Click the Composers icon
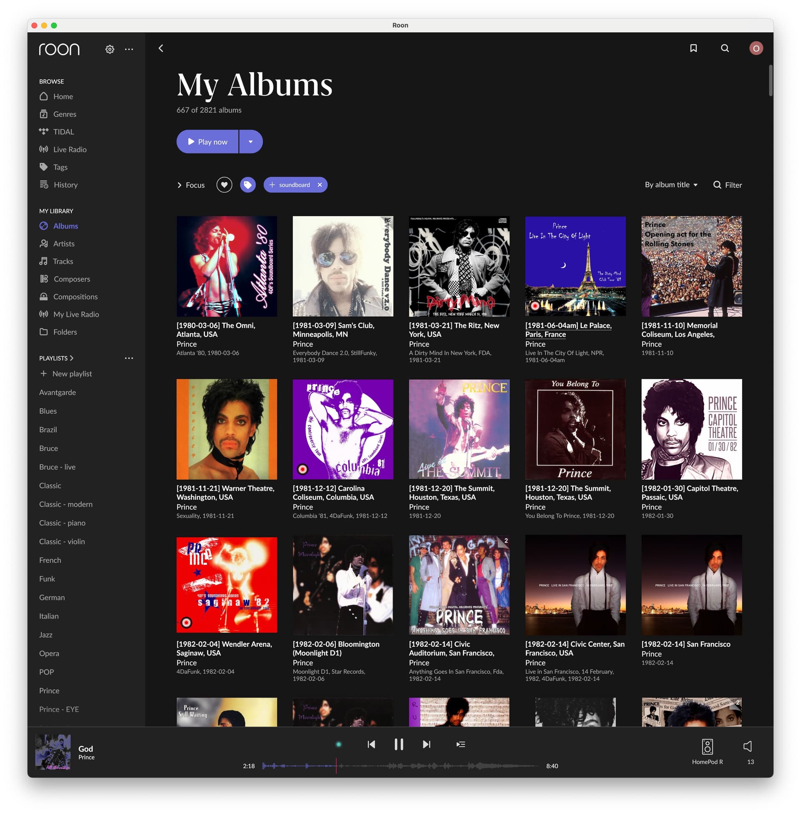Screen dimensions: 801x814 pyautogui.click(x=44, y=279)
